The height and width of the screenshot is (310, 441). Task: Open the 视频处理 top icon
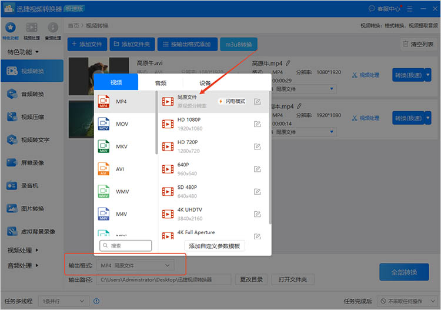click(32, 31)
